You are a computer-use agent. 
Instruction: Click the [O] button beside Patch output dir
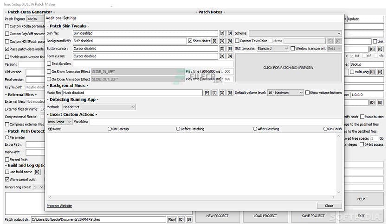pyautogui.click(x=181, y=219)
